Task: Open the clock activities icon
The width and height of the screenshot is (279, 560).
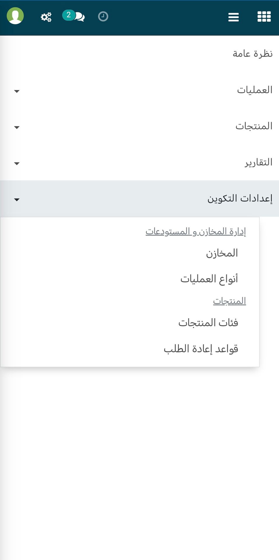Action: [103, 17]
